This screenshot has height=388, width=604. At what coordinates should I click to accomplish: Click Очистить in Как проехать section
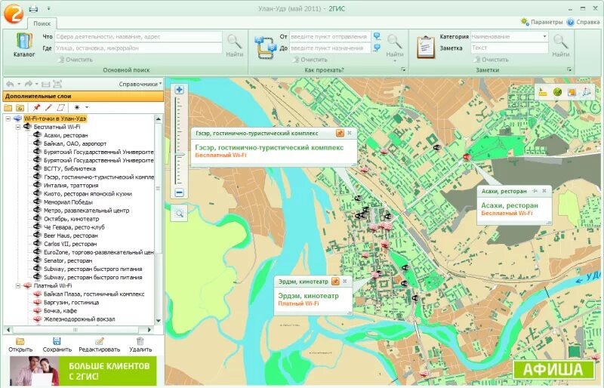(x=310, y=60)
